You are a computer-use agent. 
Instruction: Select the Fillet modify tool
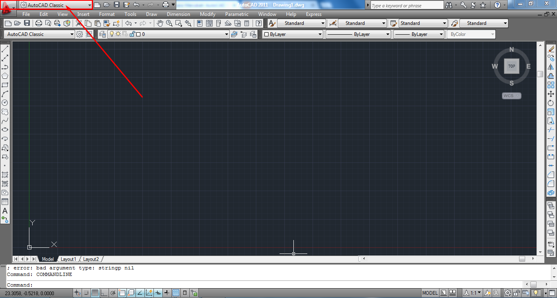click(x=551, y=184)
